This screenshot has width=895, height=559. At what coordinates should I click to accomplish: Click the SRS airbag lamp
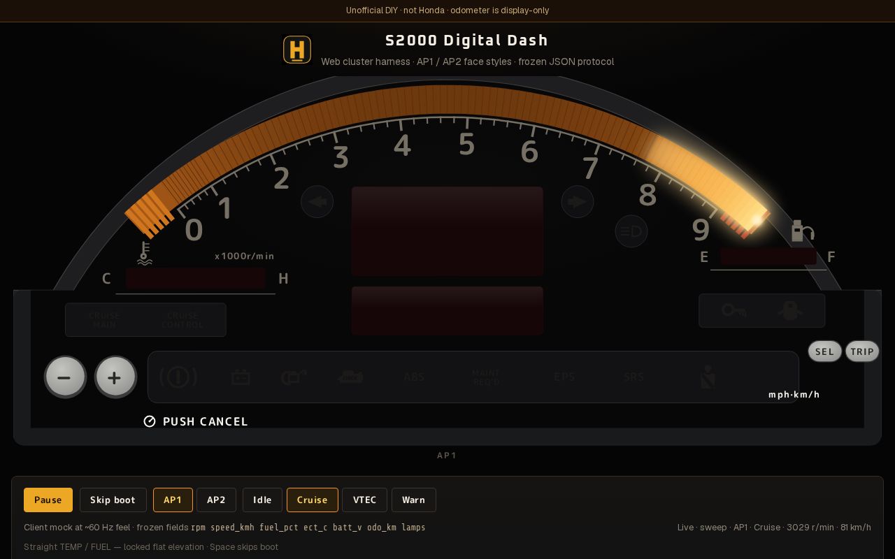coord(633,377)
